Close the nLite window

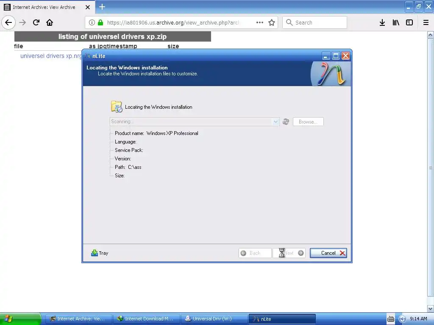pyautogui.click(x=345, y=56)
